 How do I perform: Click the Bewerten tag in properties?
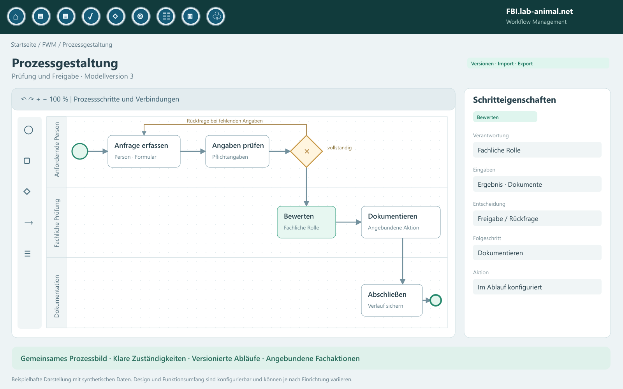(505, 117)
